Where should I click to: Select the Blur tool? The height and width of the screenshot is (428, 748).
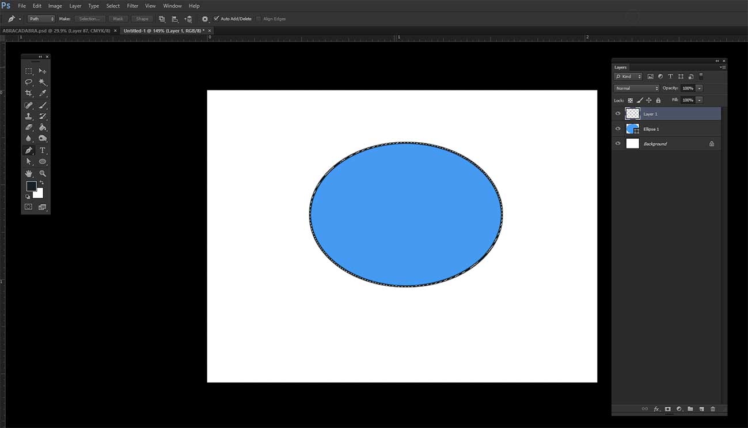tap(29, 138)
